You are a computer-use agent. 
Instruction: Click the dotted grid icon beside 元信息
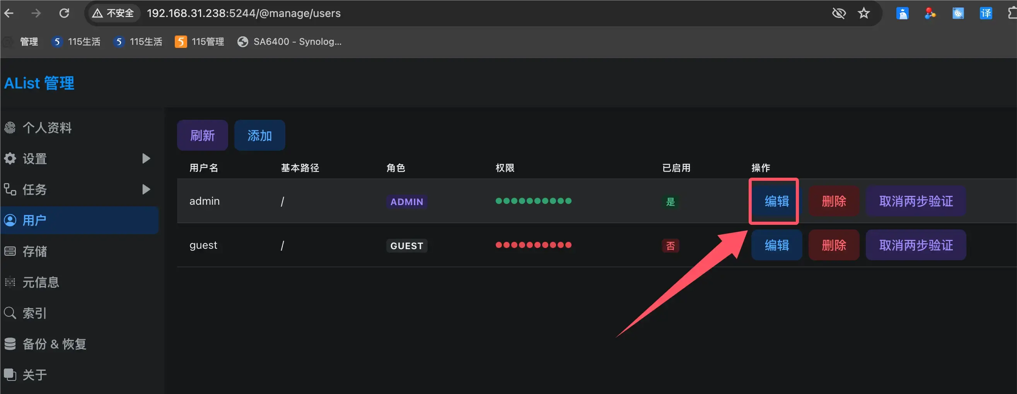[10, 282]
